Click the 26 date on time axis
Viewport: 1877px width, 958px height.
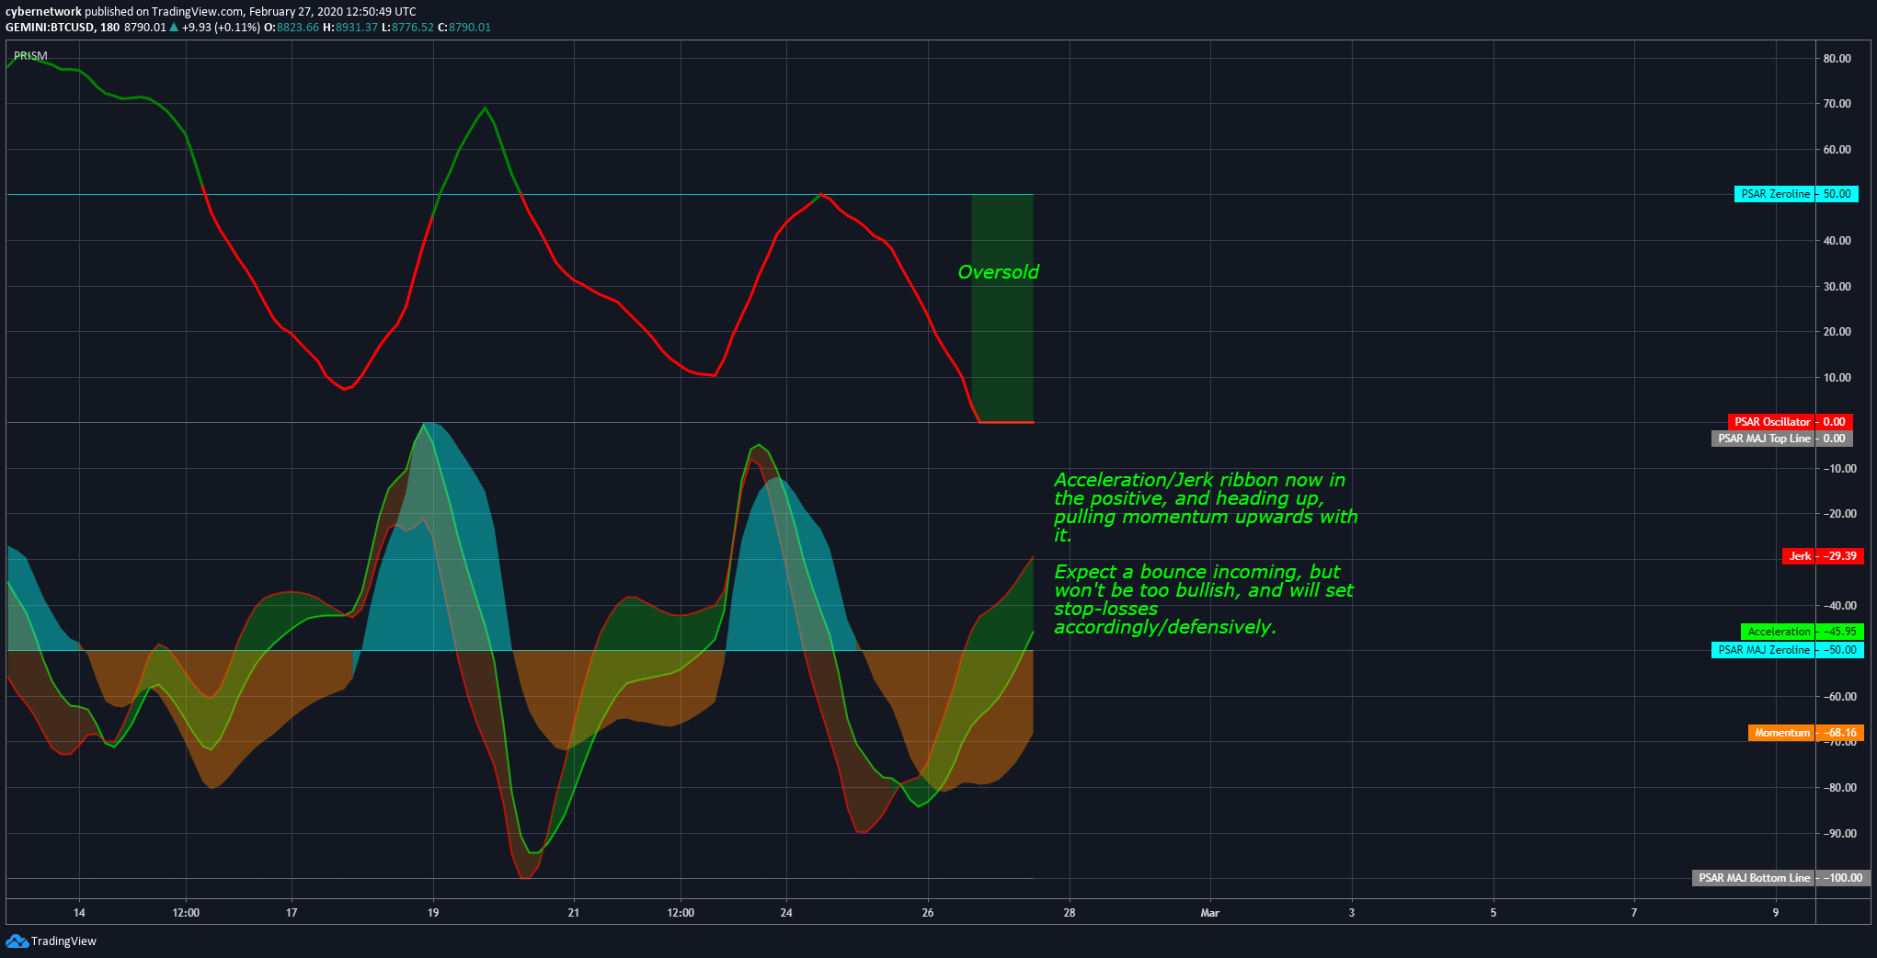928,913
